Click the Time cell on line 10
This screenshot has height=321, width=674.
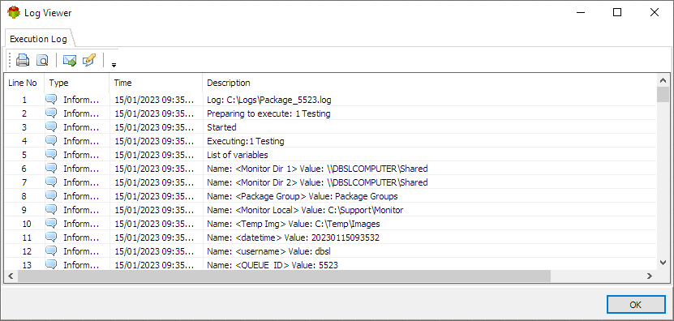click(156, 224)
